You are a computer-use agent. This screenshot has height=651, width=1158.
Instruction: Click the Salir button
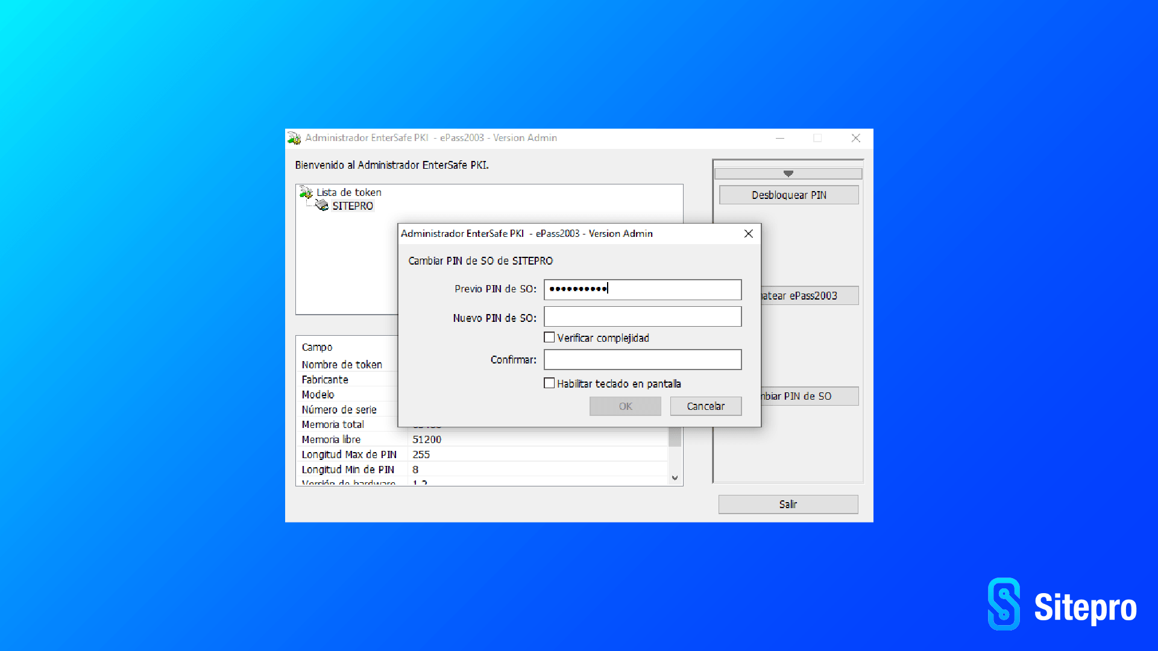tap(788, 505)
